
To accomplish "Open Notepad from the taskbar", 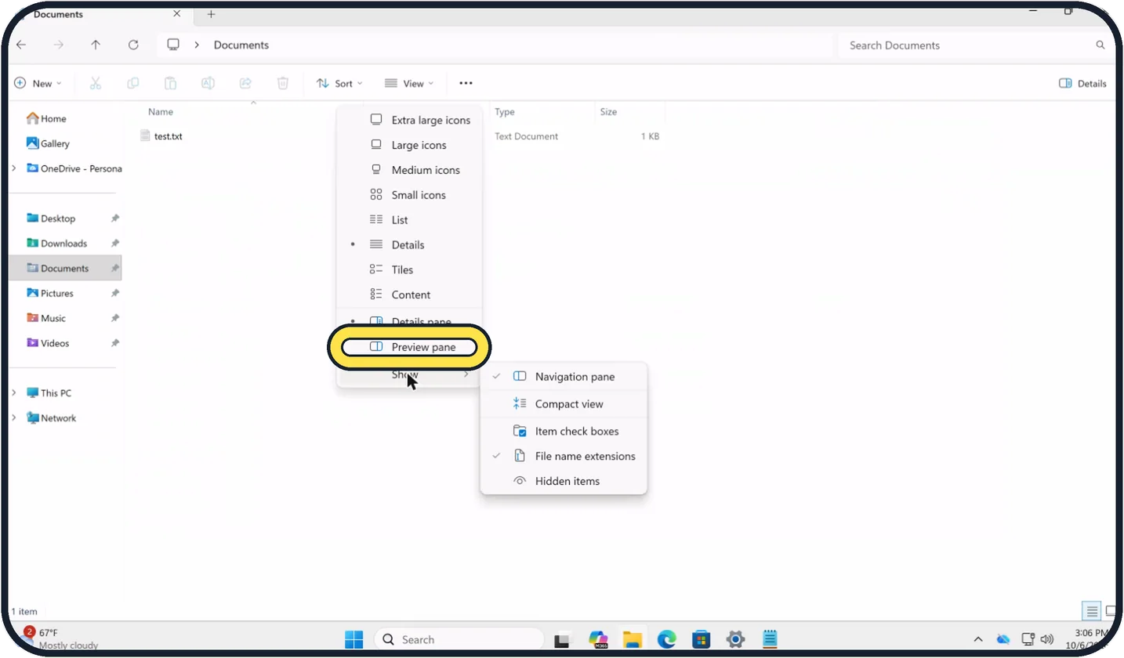I will click(x=770, y=639).
